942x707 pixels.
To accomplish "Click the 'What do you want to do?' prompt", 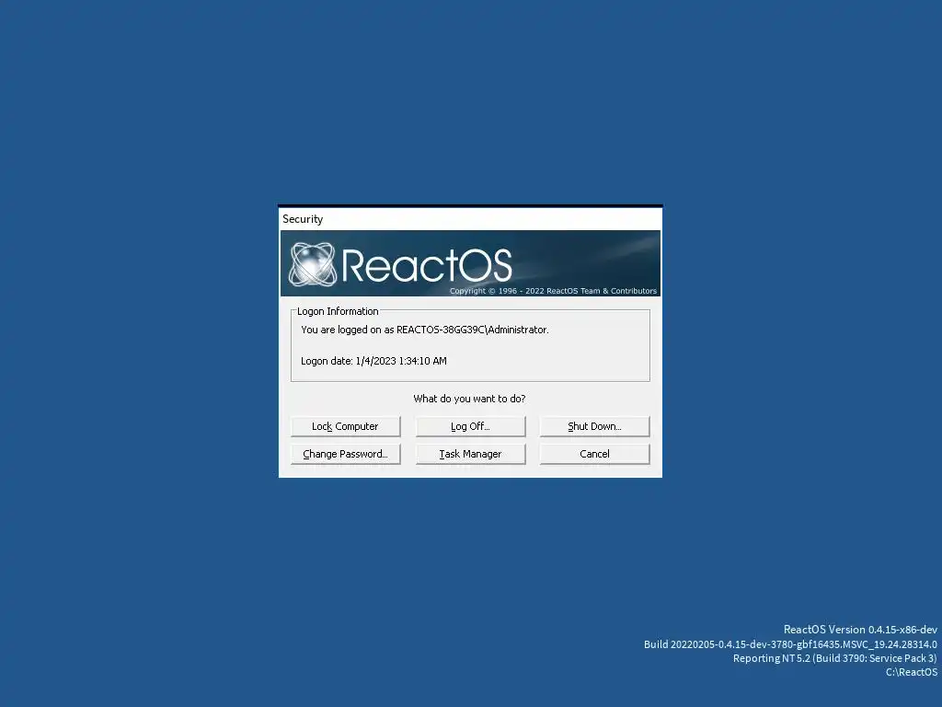I will tap(469, 399).
